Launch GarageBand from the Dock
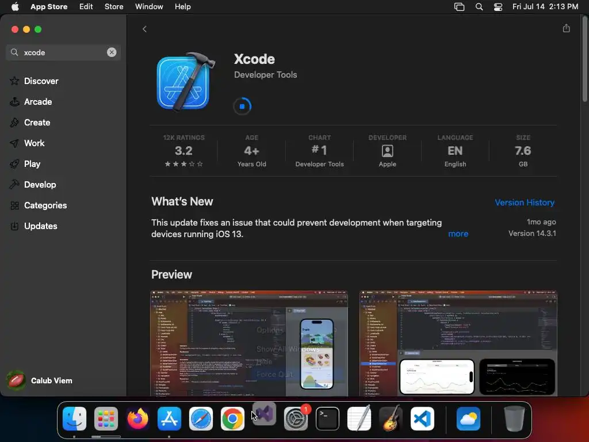 click(391, 418)
